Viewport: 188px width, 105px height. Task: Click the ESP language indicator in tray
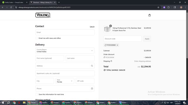(x=172, y=103)
